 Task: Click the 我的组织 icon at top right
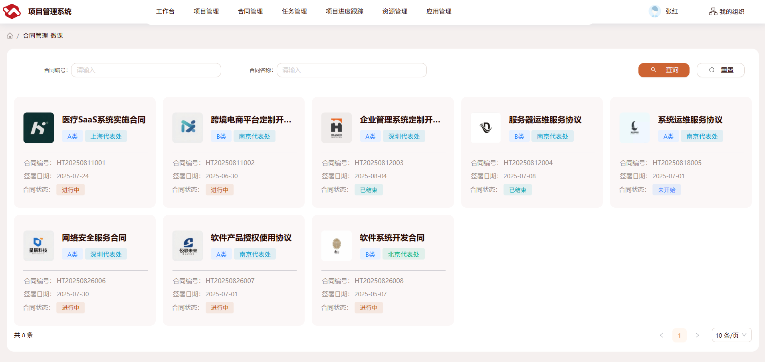pos(713,11)
